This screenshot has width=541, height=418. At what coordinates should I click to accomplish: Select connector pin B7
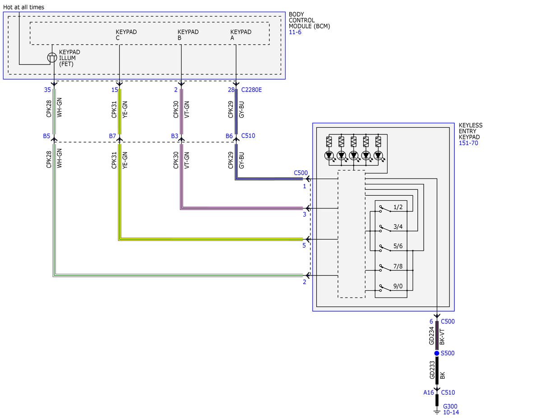(x=112, y=136)
